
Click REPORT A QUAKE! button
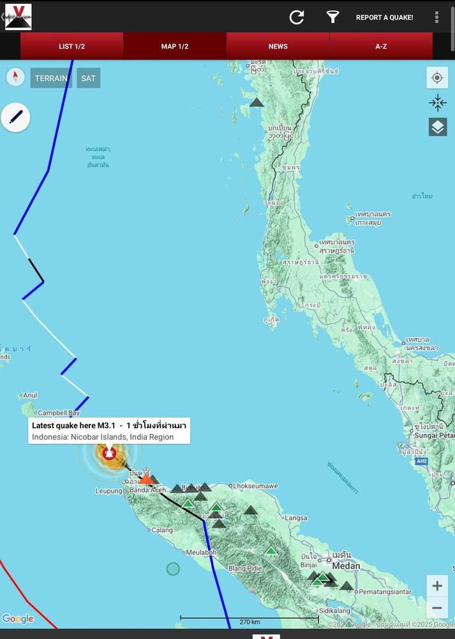[385, 17]
